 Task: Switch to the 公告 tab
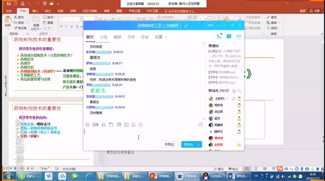click(104, 37)
